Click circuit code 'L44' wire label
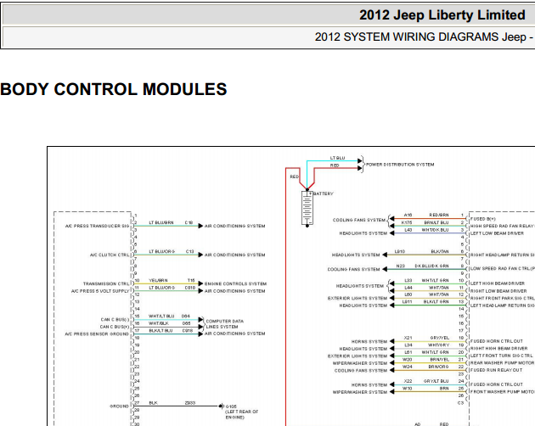The width and height of the screenshot is (535, 426). [x=408, y=288]
